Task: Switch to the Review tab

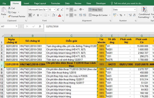Action: click(x=78, y=3)
